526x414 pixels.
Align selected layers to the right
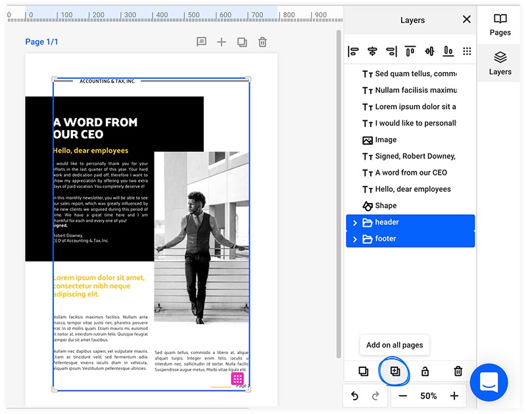pos(391,51)
